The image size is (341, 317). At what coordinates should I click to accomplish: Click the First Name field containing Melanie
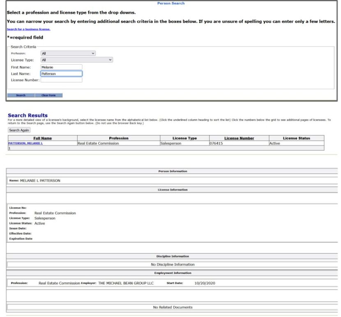pyautogui.click(x=61, y=67)
